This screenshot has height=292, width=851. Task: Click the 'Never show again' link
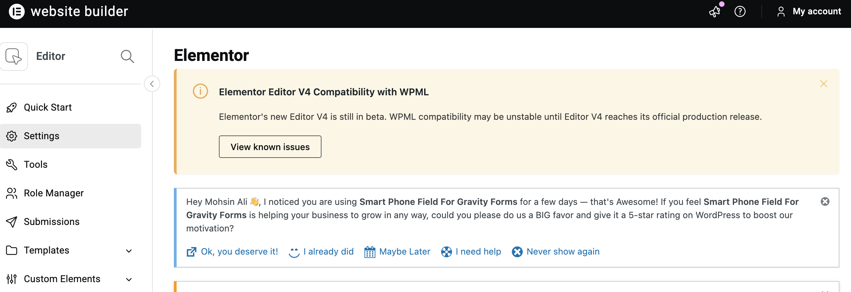[563, 252]
